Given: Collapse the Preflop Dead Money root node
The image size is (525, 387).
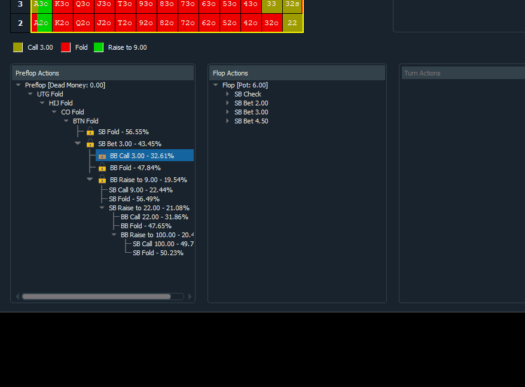Looking at the screenshot, I should tap(19, 85).
